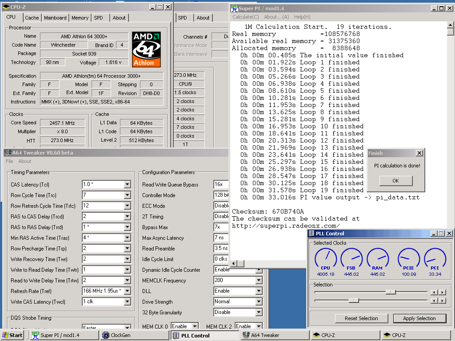This screenshot has width=455, height=341.
Task: Select the CPU tab in CPU-Z
Action: pyautogui.click(x=12, y=17)
